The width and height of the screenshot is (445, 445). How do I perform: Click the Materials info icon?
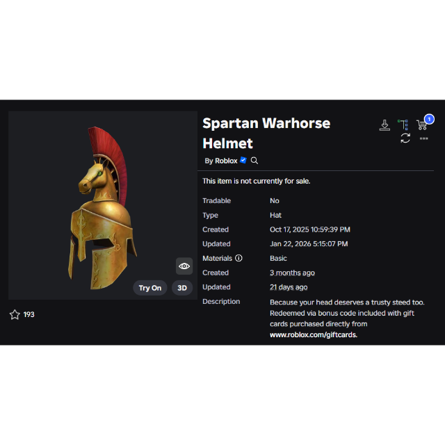click(238, 258)
